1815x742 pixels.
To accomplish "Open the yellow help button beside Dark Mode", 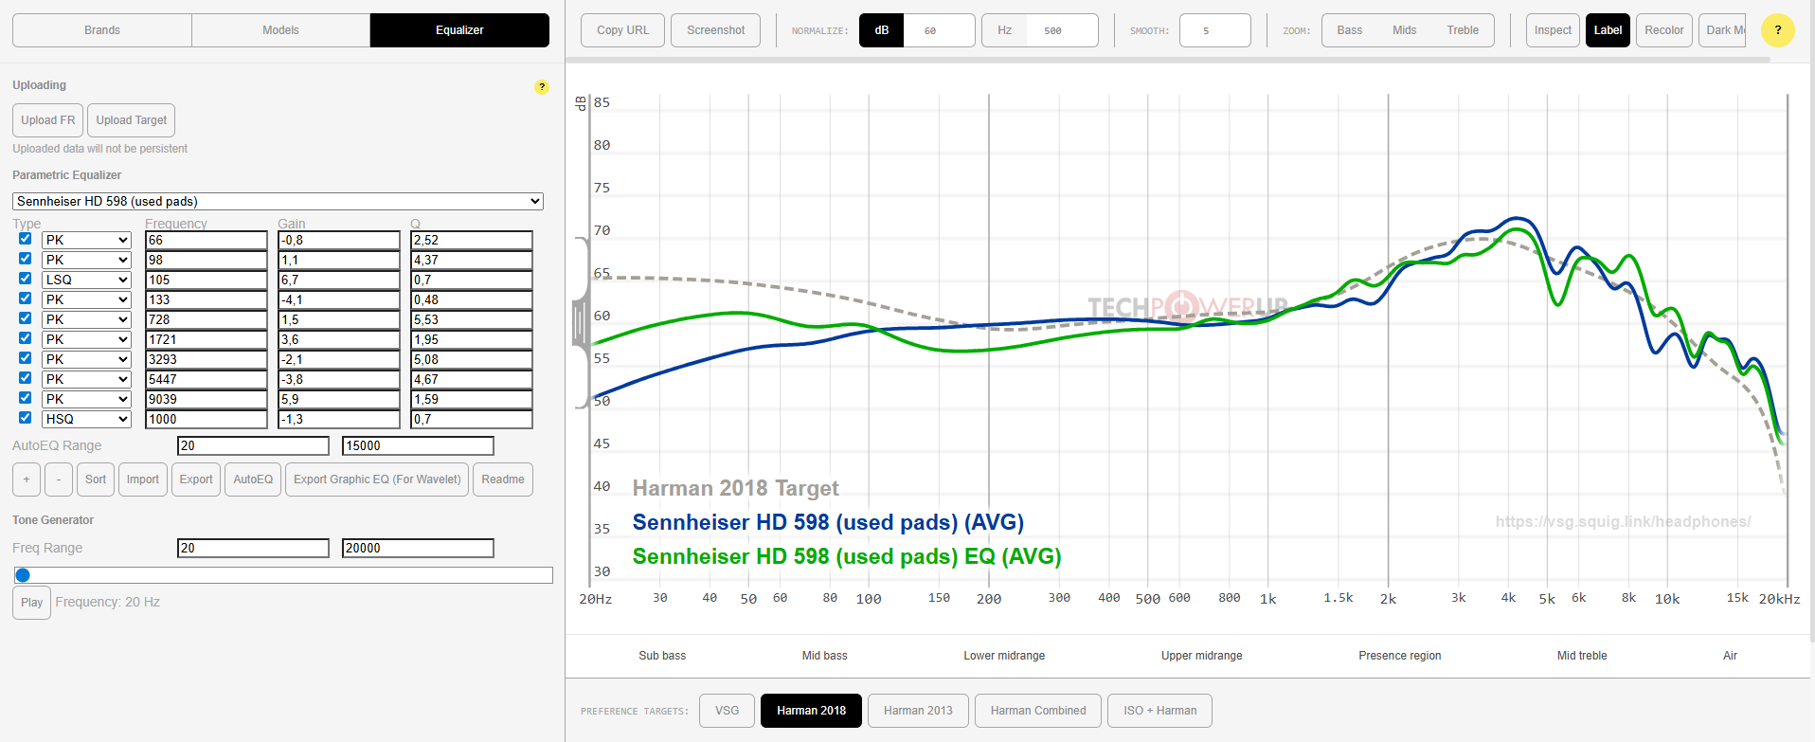I will (1777, 30).
